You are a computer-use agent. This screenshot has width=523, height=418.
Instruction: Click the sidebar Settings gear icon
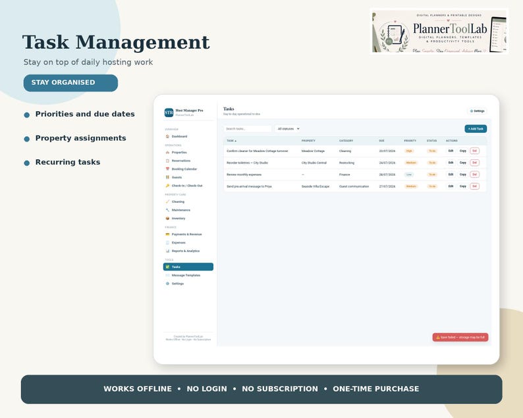pos(167,284)
